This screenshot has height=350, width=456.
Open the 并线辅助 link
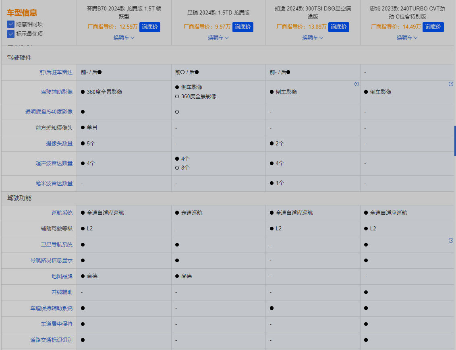tap(62, 292)
